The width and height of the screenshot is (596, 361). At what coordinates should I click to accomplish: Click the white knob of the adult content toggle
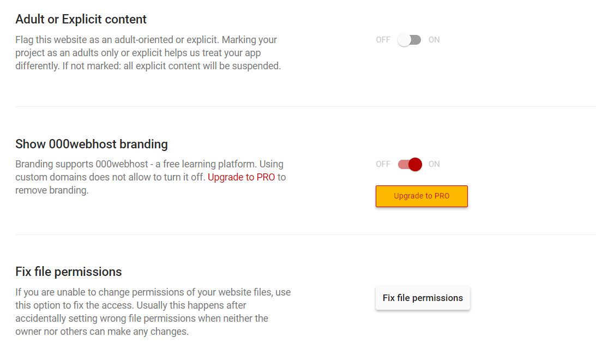pyautogui.click(x=404, y=40)
